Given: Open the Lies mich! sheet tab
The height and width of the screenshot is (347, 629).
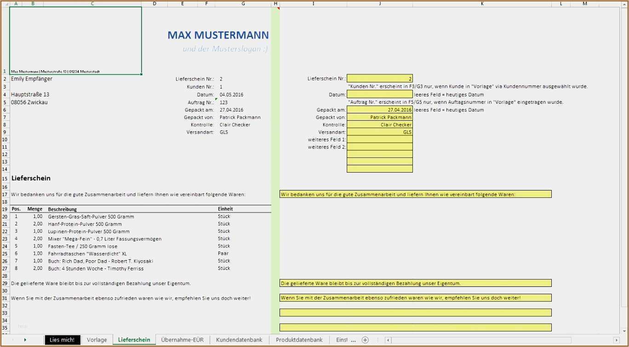Looking at the screenshot, I should point(62,340).
